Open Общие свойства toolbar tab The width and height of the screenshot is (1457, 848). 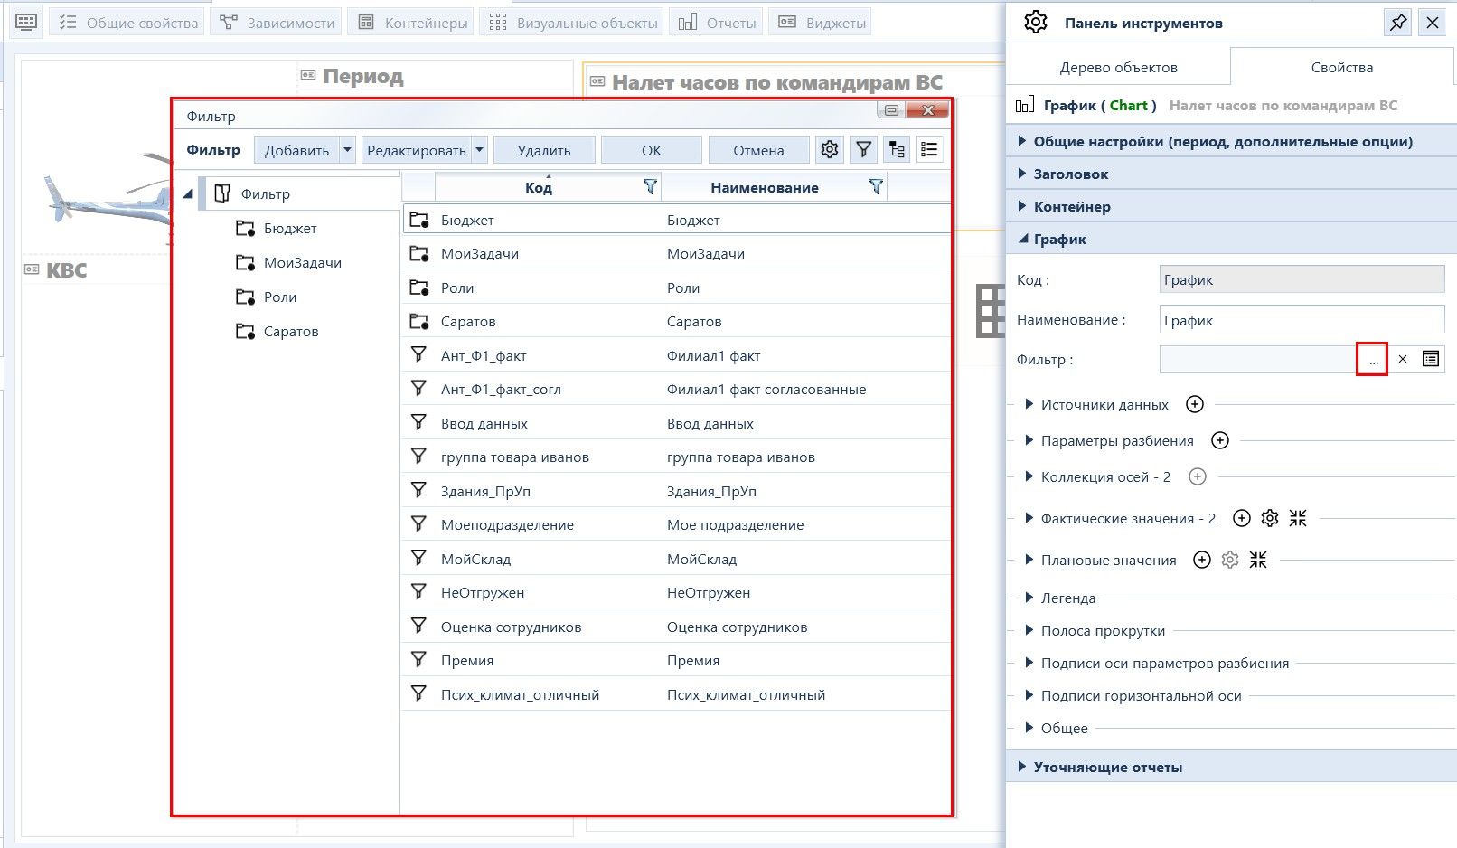pyautogui.click(x=128, y=23)
